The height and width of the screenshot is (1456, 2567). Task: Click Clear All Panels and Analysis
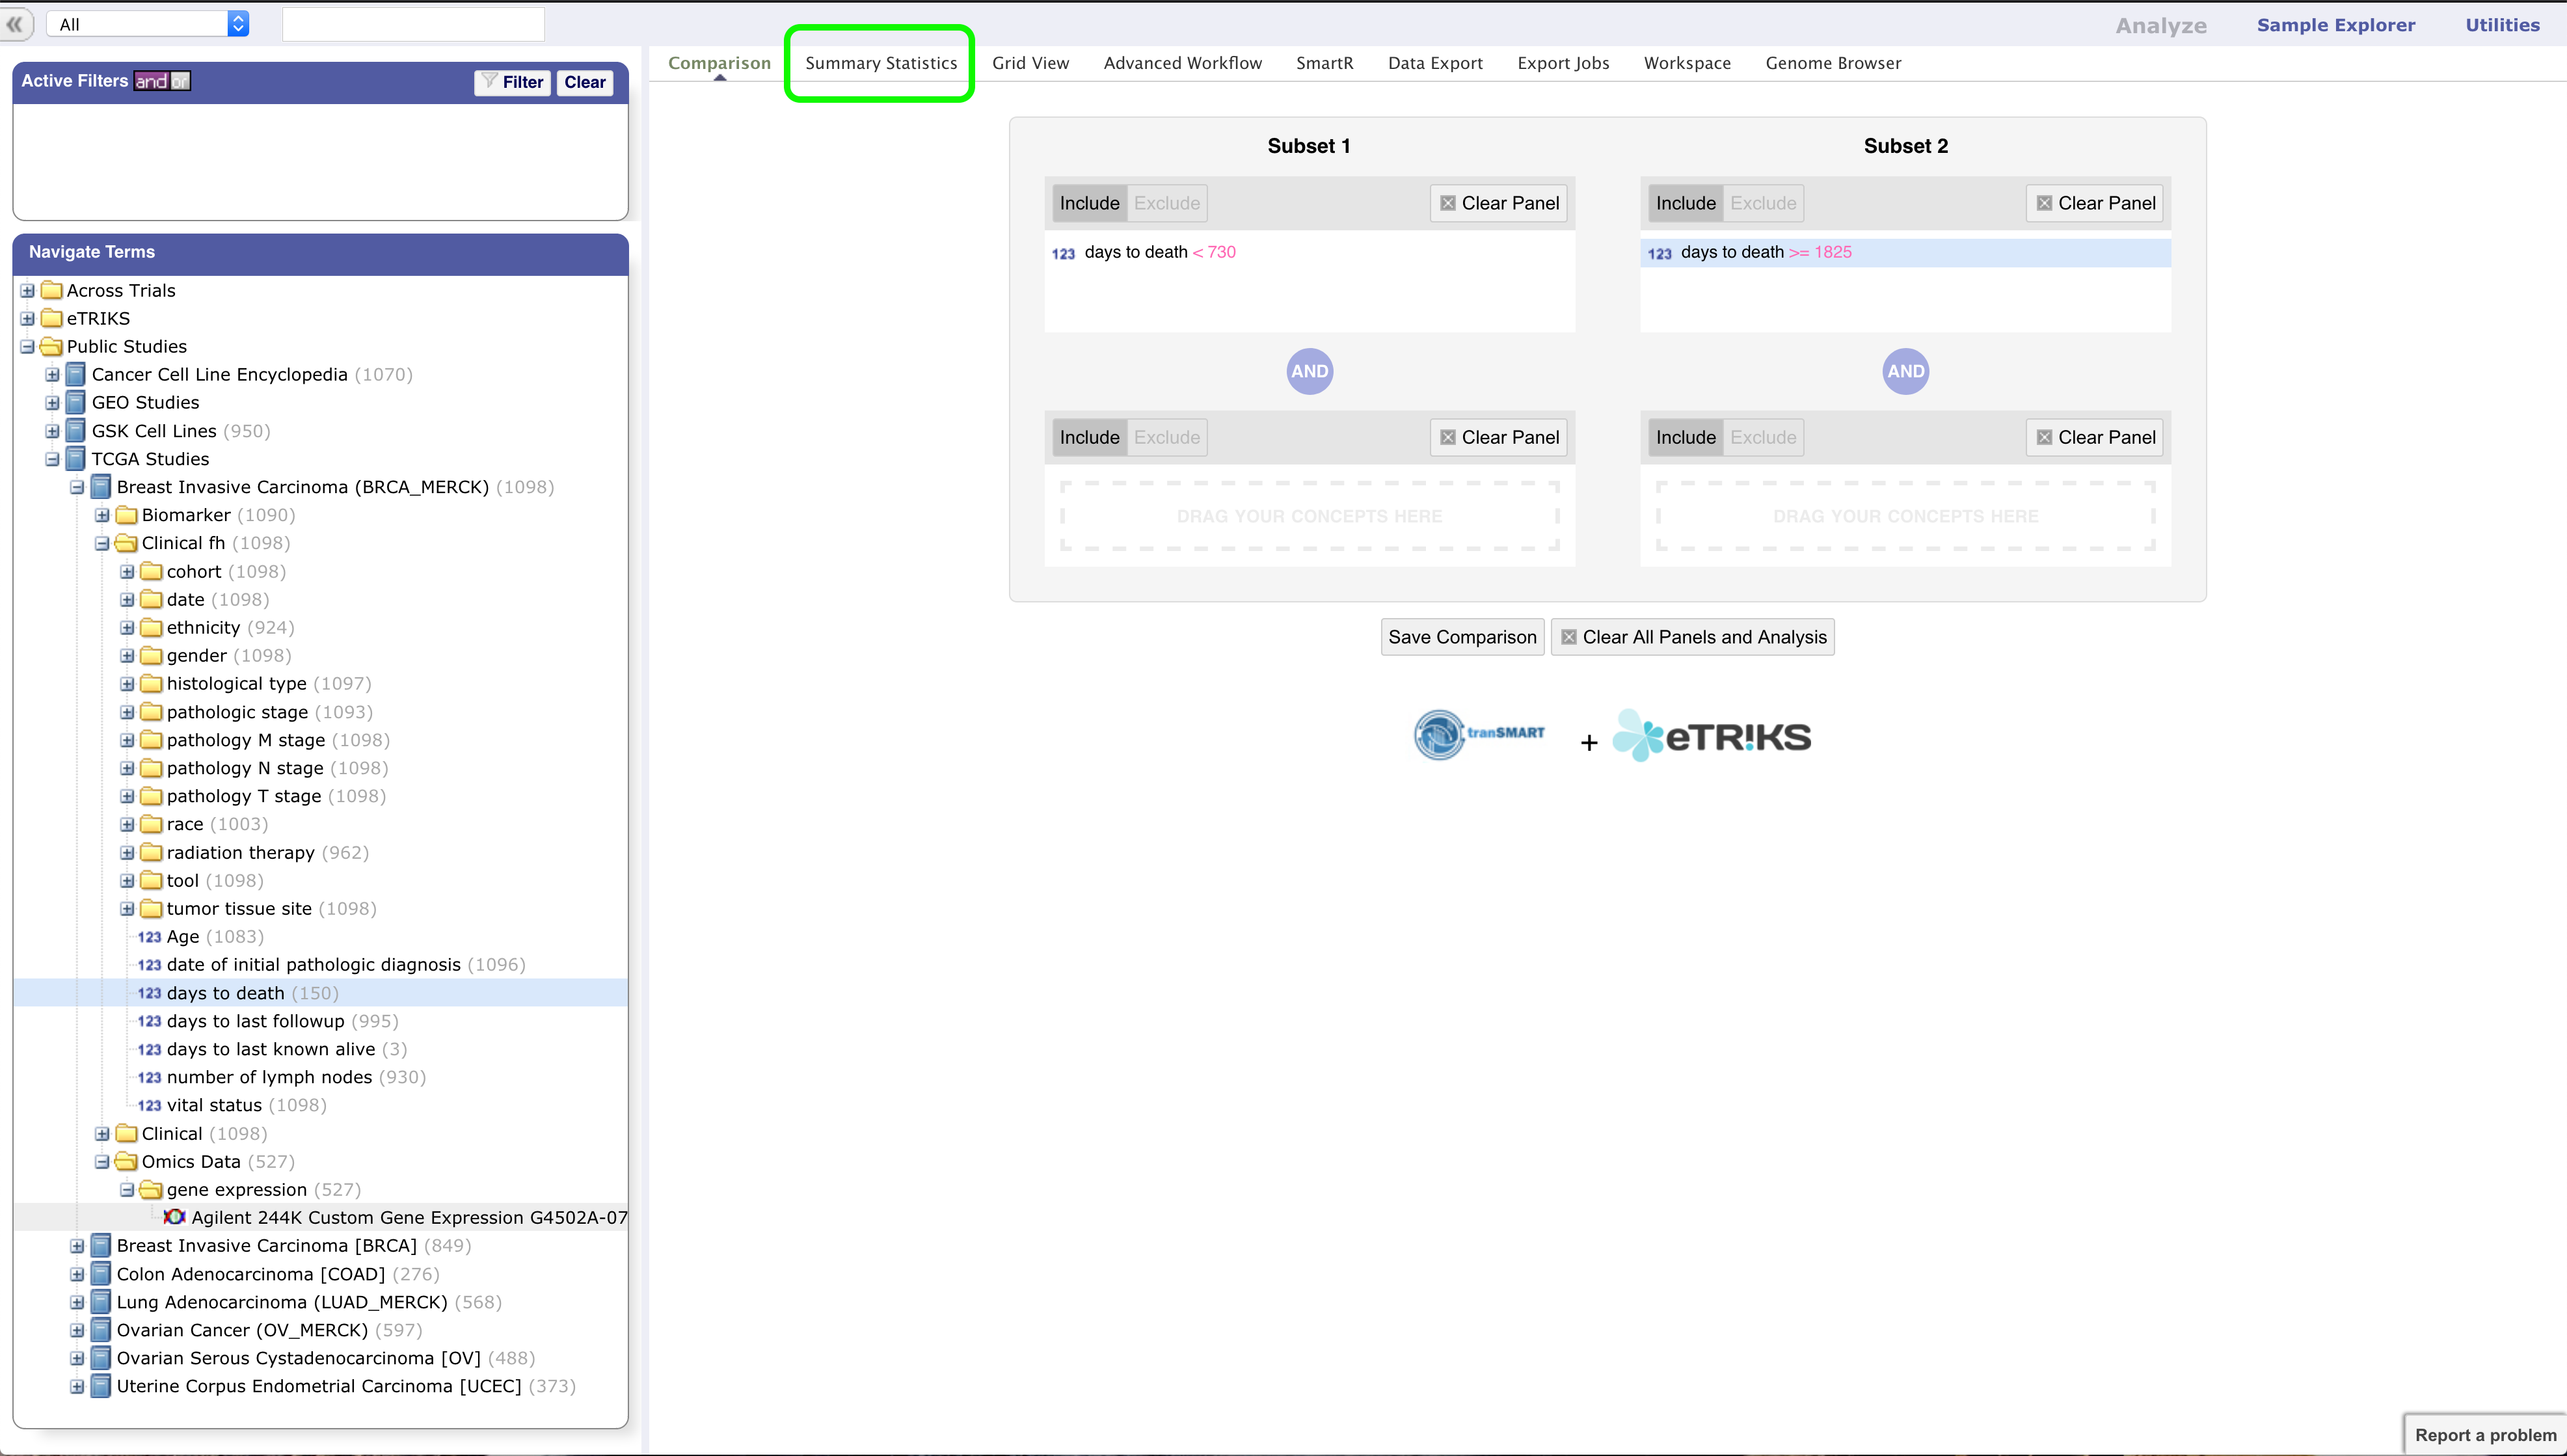[x=1692, y=638]
